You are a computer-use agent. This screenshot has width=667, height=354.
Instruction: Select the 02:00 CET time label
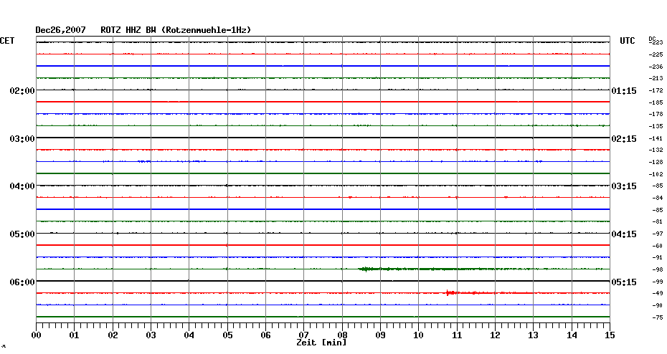[x=22, y=90]
